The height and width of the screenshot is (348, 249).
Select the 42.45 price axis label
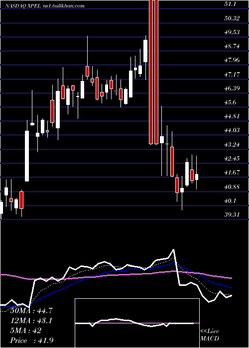pos(232,159)
